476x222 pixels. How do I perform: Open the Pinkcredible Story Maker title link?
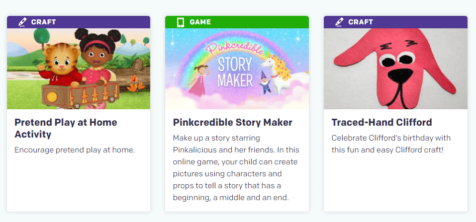click(233, 123)
